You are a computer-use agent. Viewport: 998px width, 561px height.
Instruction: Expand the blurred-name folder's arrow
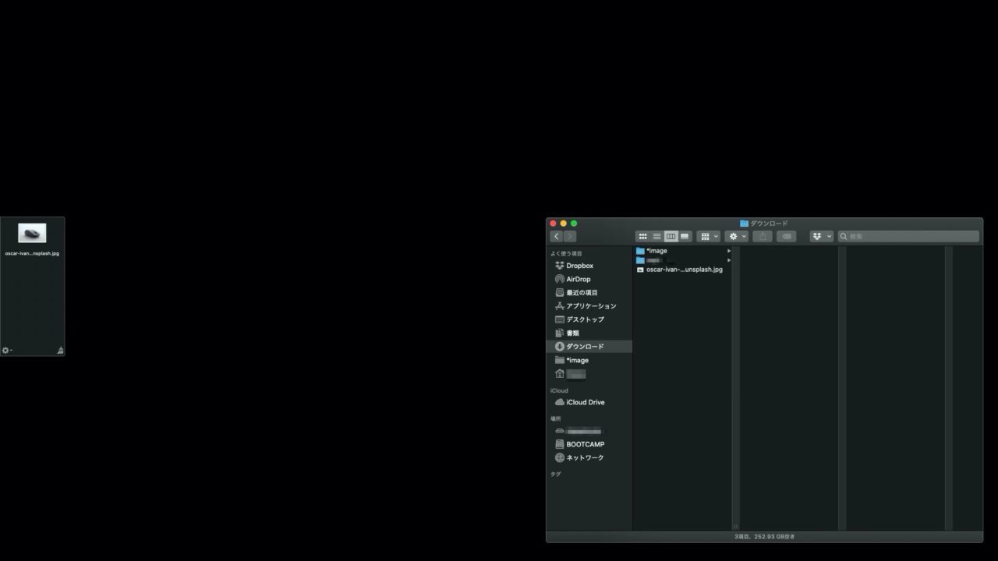click(x=729, y=260)
